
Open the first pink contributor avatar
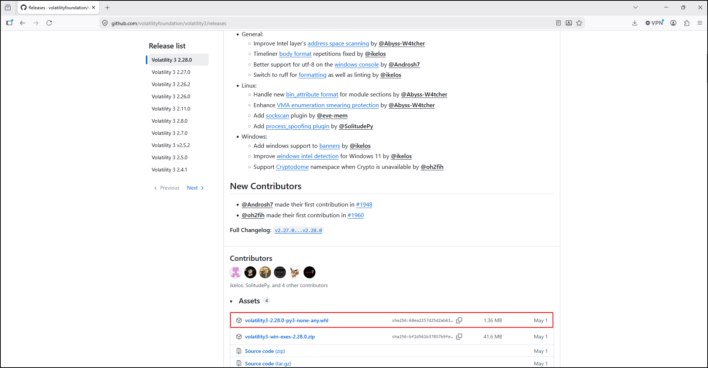pos(236,272)
